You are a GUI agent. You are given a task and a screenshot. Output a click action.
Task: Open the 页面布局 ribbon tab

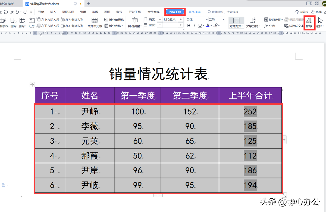coord(68,12)
